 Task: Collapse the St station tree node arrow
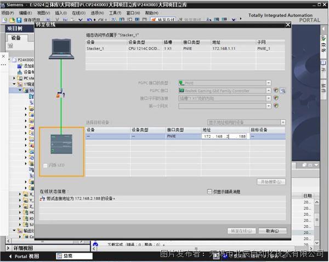pos(20,90)
